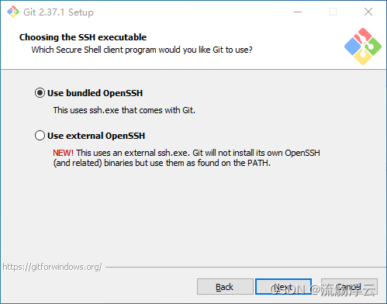This screenshot has width=387, height=304.
Task: Click the red NEW! label
Action: tap(63, 153)
